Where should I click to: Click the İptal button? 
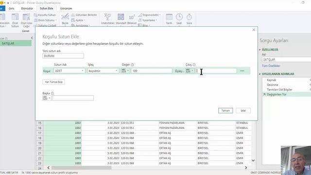pyautogui.click(x=243, y=110)
